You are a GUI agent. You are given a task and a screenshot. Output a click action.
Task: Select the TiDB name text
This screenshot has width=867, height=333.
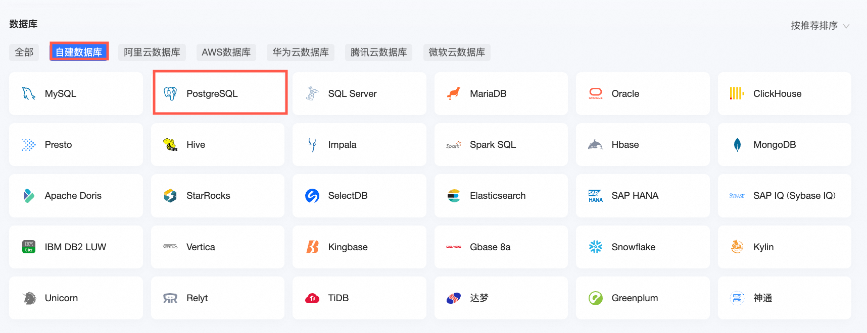[339, 298]
